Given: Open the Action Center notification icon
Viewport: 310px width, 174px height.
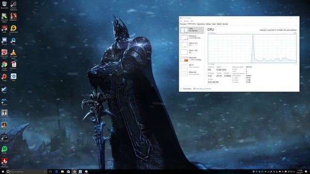Looking at the screenshot, I should click(x=306, y=172).
